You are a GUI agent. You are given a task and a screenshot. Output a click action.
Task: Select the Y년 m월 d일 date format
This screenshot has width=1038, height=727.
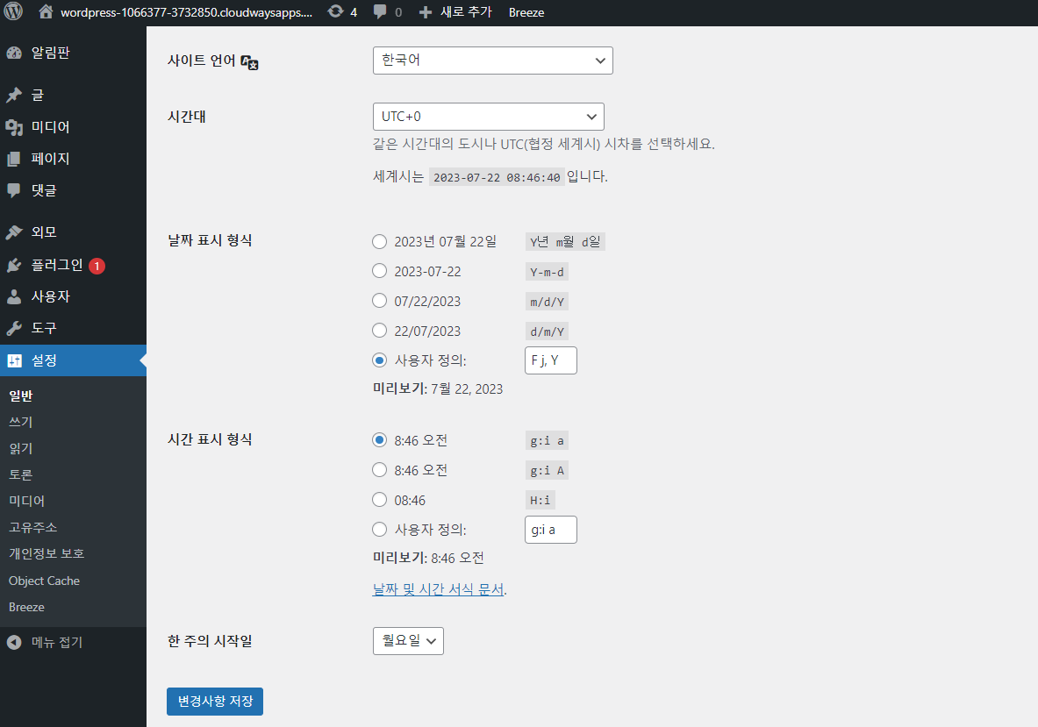(x=379, y=241)
